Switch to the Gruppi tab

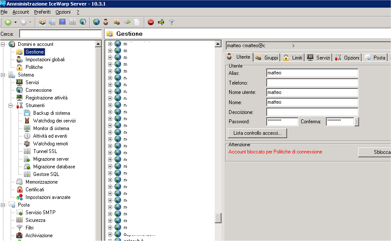267,58
